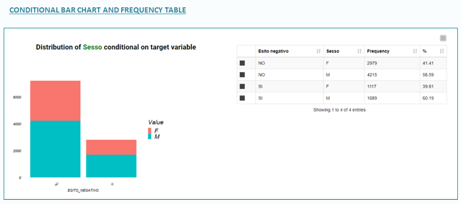The image size is (461, 204).
Task: Click dark square in SI F row
Action: point(242,87)
